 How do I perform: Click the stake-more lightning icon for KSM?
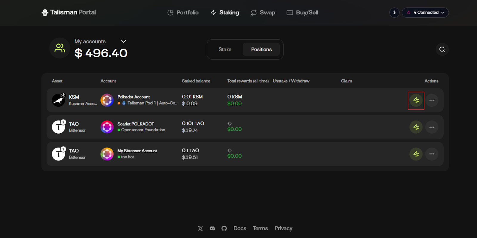pyautogui.click(x=416, y=100)
